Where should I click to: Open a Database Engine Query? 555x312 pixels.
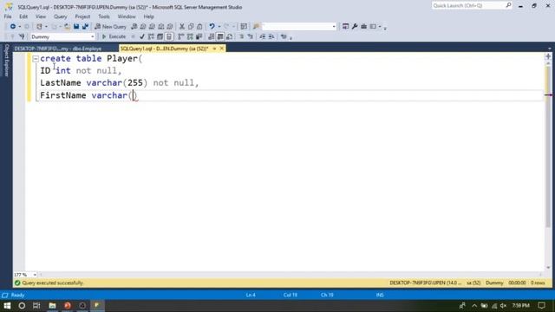coord(134,27)
